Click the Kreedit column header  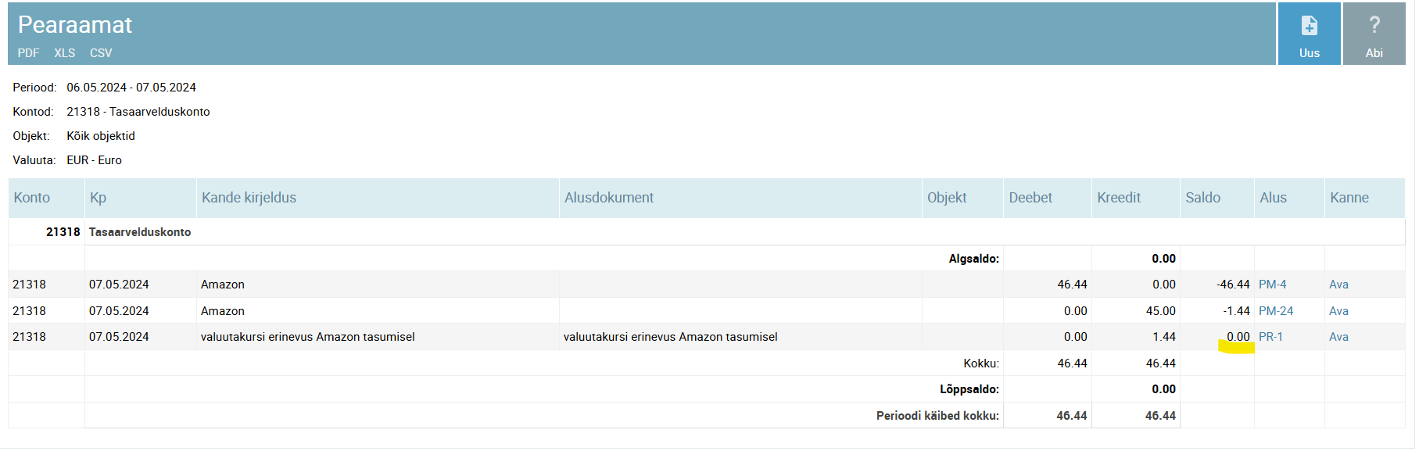1119,198
